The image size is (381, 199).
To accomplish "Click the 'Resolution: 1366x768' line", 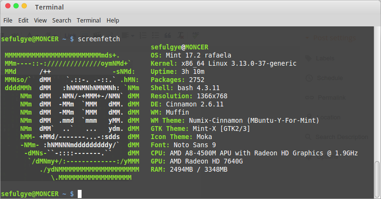I will (189, 96).
